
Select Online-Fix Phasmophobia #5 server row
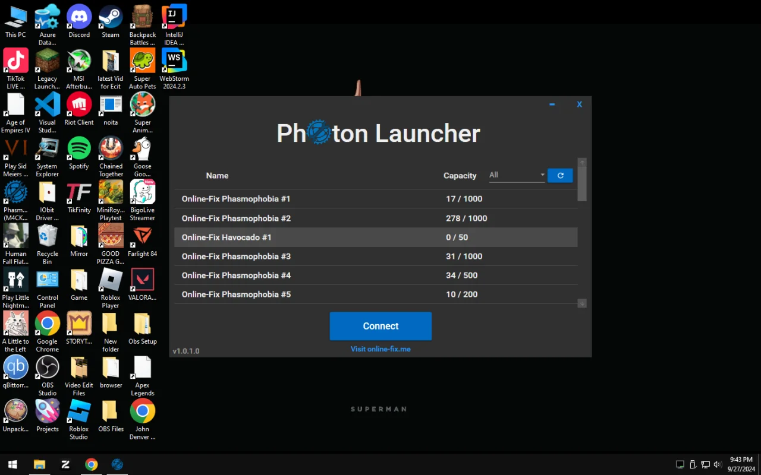coord(376,294)
